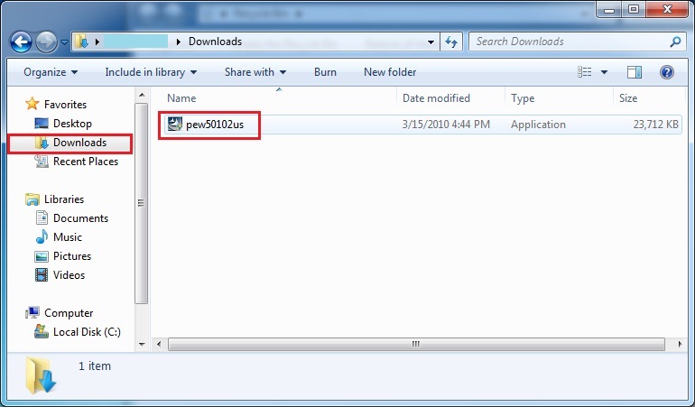This screenshot has height=407, width=695.
Task: Click the New folder button
Action: click(389, 72)
